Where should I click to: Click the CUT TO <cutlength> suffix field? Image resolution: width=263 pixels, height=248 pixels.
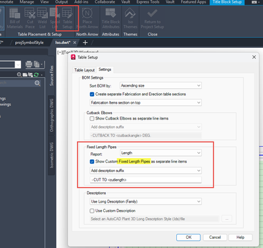coord(145,180)
